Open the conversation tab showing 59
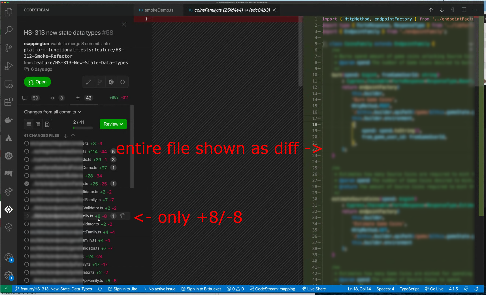Image resolution: width=486 pixels, height=295 pixels. [31, 98]
